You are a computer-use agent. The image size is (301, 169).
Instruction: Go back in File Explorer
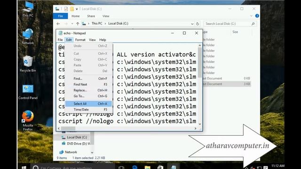(x=58, y=24)
